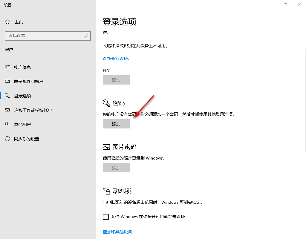
Task: Open 帐户信息 via its person-card icon
Action: coord(7,67)
